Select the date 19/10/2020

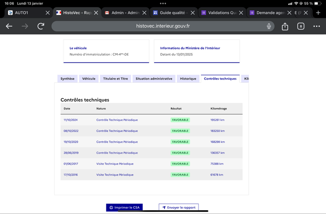click(71, 142)
